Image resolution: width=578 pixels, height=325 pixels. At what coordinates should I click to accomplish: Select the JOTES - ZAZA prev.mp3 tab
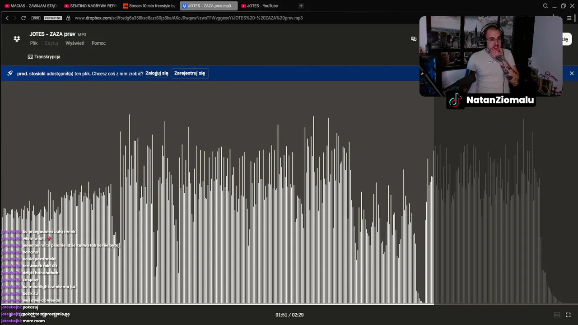coord(209,6)
